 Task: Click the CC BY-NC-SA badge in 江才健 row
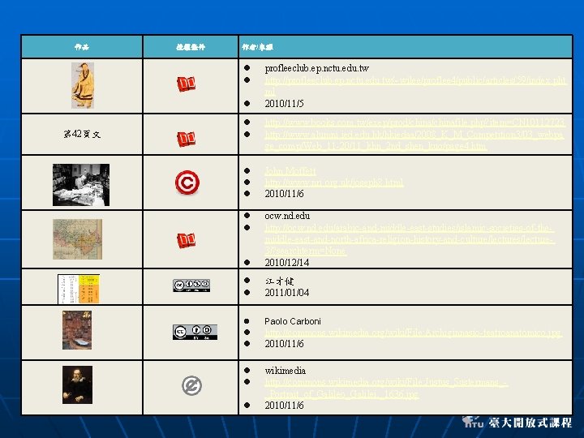tap(191, 286)
